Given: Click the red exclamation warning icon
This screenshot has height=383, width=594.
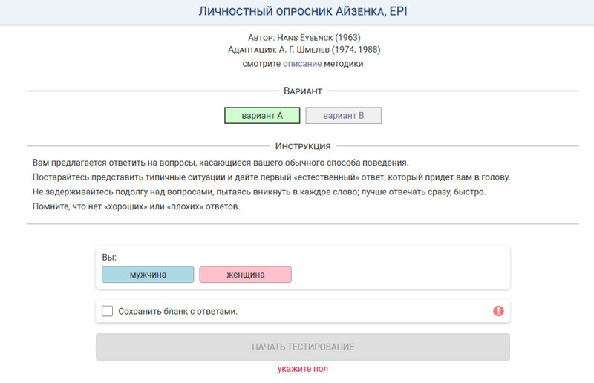Looking at the screenshot, I should point(498,311).
